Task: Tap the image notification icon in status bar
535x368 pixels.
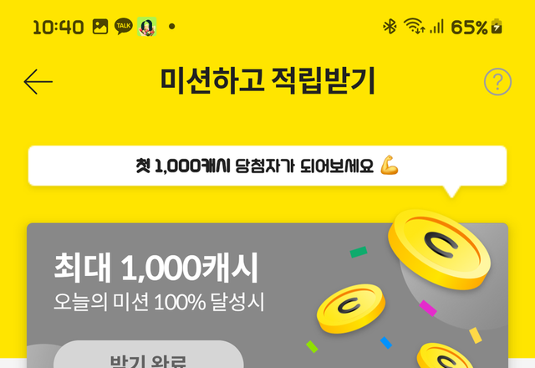Action: pyautogui.click(x=100, y=26)
